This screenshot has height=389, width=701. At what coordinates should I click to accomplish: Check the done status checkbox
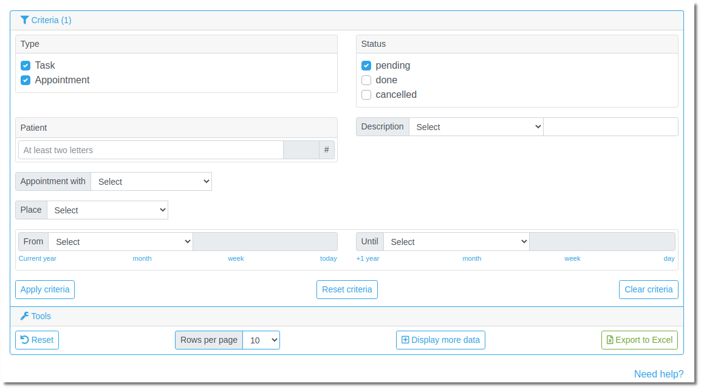[x=366, y=80]
